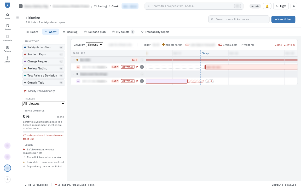This screenshot has width=301, height=188.
Task: Click the LATE badge on the CR row
Action: (x=115, y=81)
